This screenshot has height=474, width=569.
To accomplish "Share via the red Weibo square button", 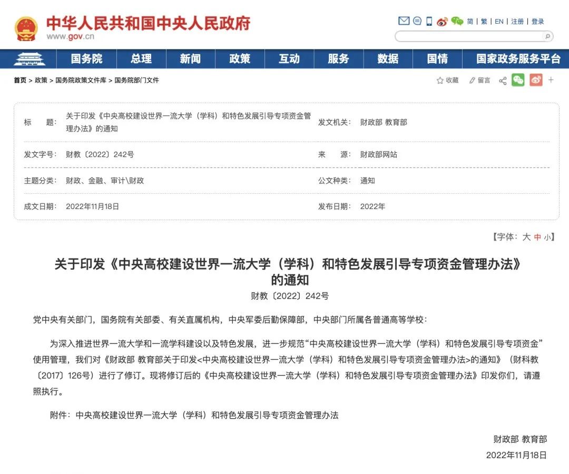I will click(536, 80).
